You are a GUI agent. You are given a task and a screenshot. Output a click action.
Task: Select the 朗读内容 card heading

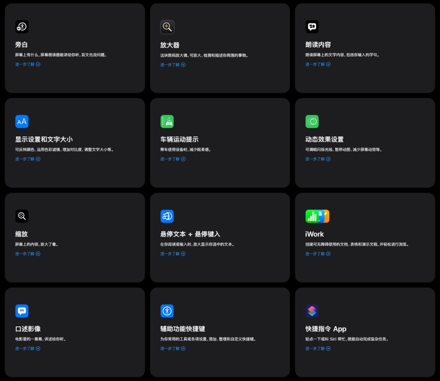[x=318, y=45]
